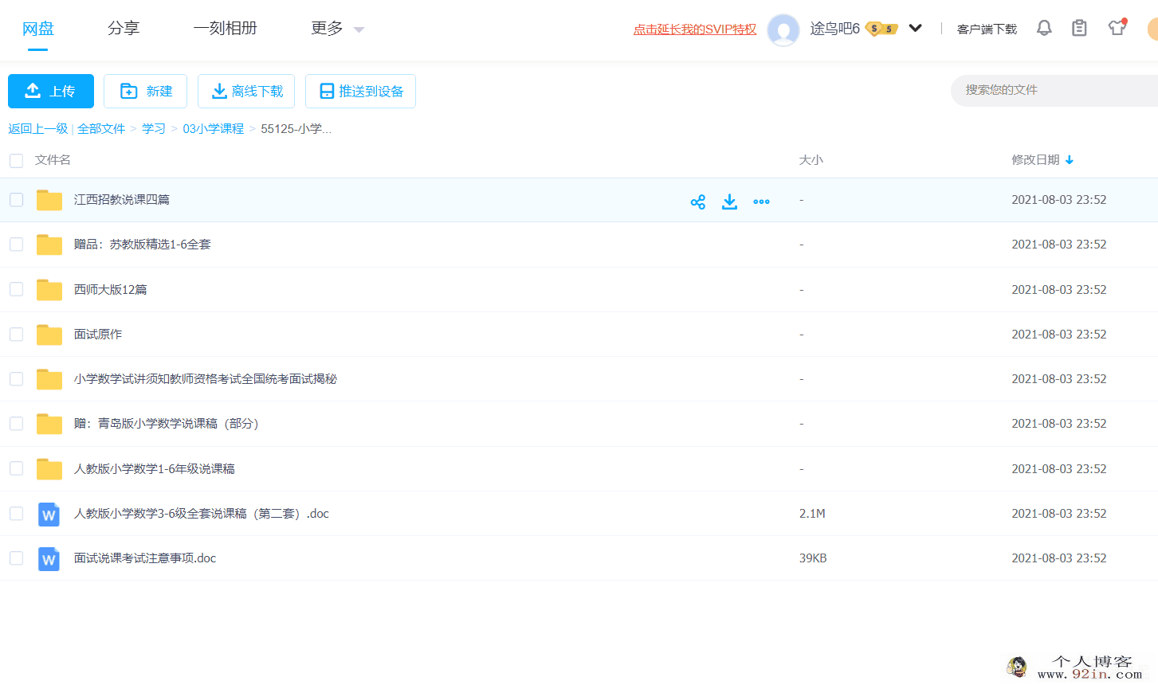The width and height of the screenshot is (1158, 685).
Task: Click the 新建 new folder button
Action: coord(145,91)
